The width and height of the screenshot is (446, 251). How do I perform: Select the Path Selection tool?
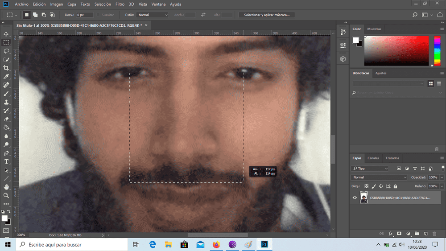click(6, 170)
